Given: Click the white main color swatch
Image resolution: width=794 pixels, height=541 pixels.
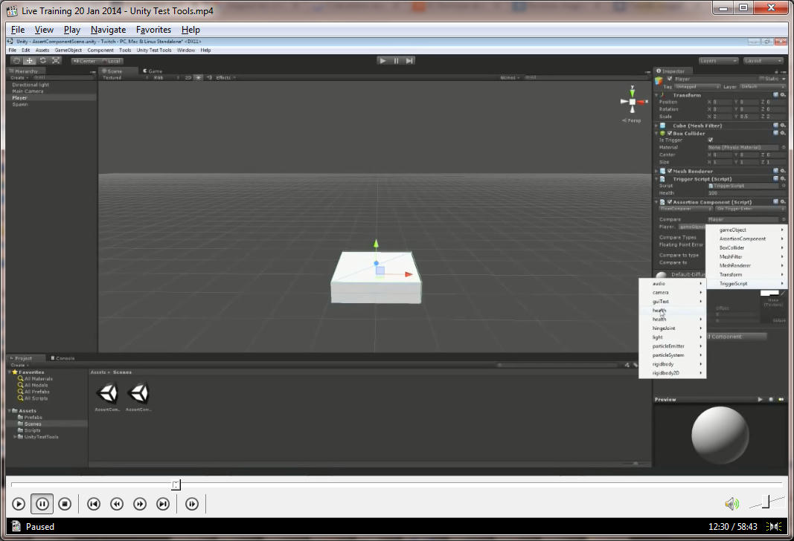Looking at the screenshot, I should click(769, 294).
